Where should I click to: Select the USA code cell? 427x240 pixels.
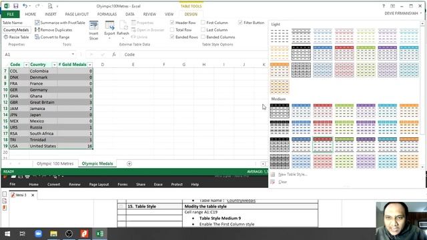click(19, 146)
